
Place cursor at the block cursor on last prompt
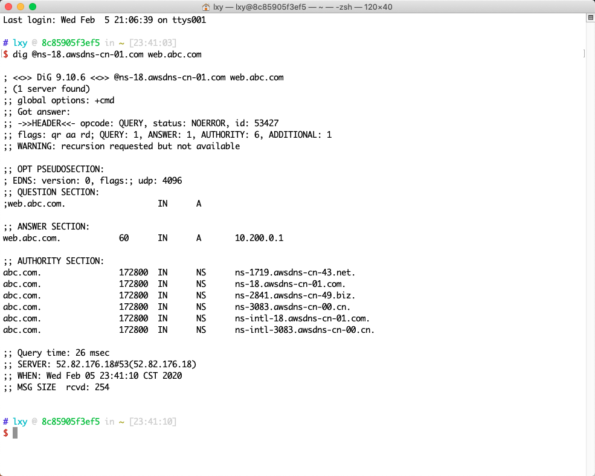pyautogui.click(x=15, y=433)
